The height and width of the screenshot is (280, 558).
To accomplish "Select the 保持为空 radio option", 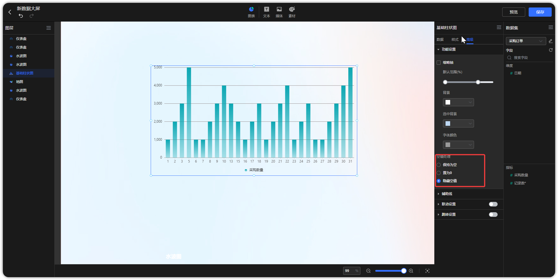I will [439, 165].
